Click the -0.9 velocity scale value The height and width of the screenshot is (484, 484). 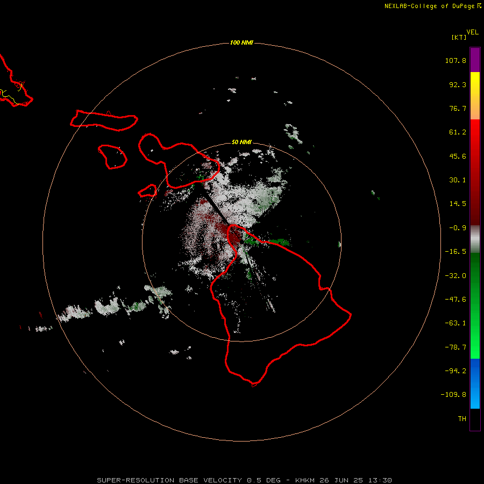coord(458,228)
